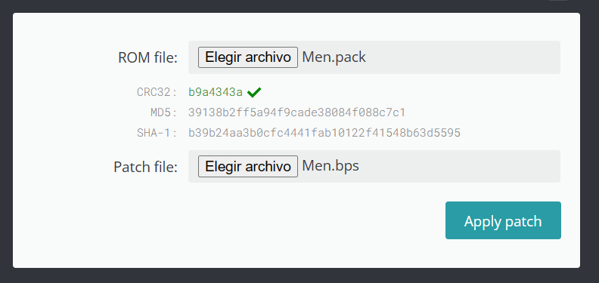Click the Men.bps file name
The height and width of the screenshot is (283, 599).
tap(331, 166)
